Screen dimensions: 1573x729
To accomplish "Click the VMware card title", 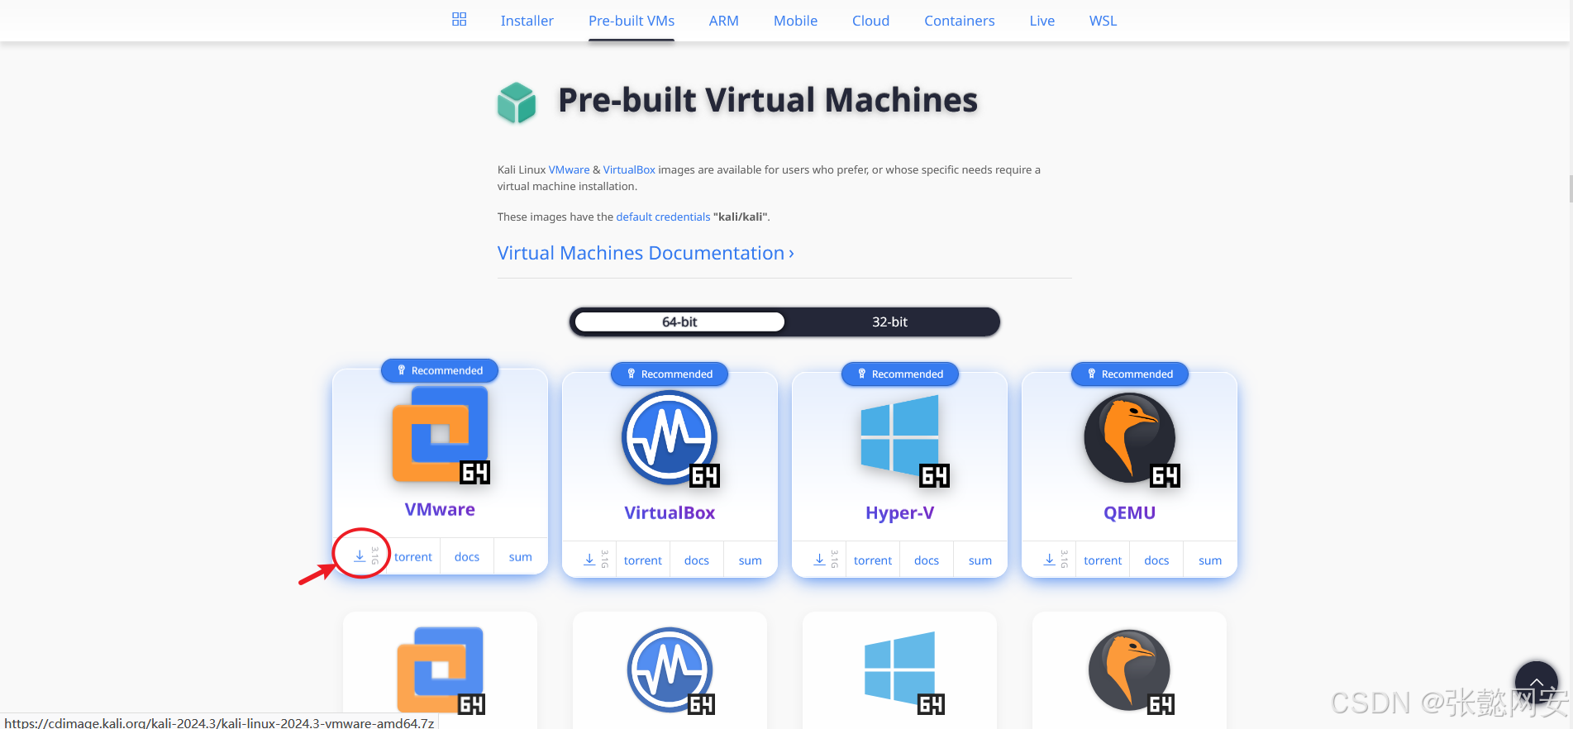I will 440,509.
